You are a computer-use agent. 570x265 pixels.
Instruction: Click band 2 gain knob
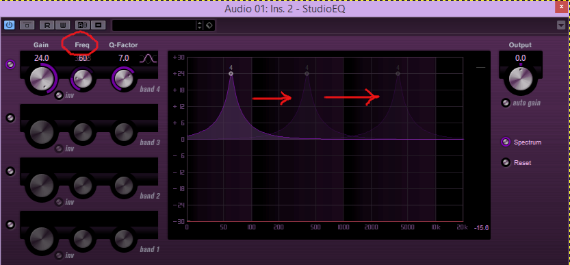(42, 185)
